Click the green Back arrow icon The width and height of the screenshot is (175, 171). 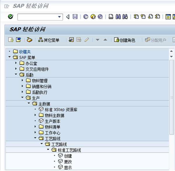pyautogui.click(x=86, y=17)
